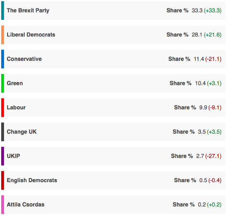Select The Brexit Party name
Image resolution: width=227 pixels, height=216 pixels.
click(28, 11)
